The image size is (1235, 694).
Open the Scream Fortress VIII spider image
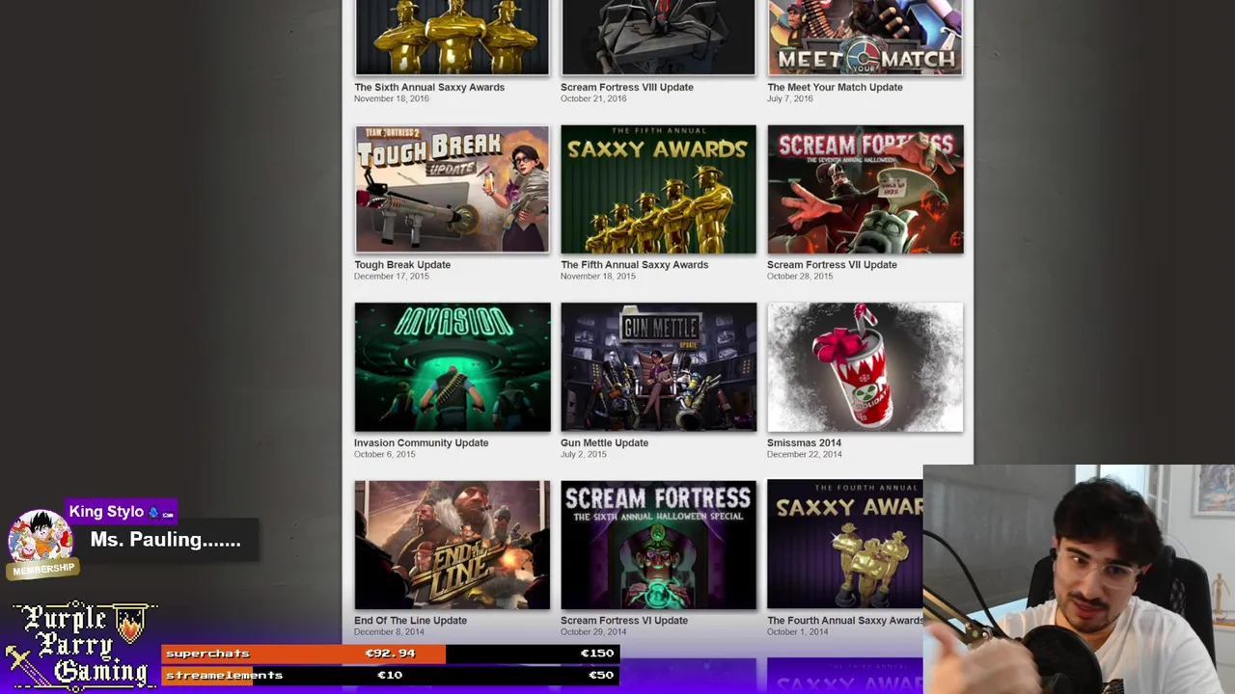(x=658, y=38)
